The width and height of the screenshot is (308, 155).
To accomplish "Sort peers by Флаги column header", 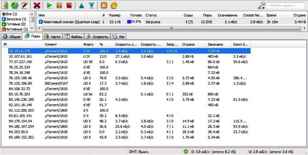I will (90, 44).
